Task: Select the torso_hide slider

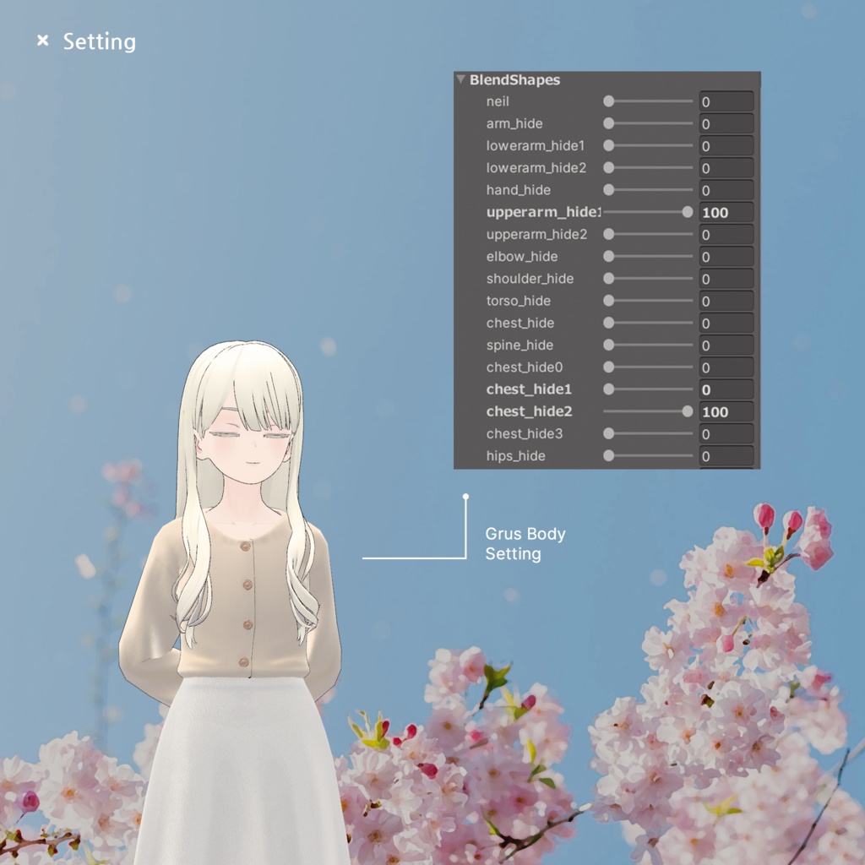Action: tap(608, 301)
